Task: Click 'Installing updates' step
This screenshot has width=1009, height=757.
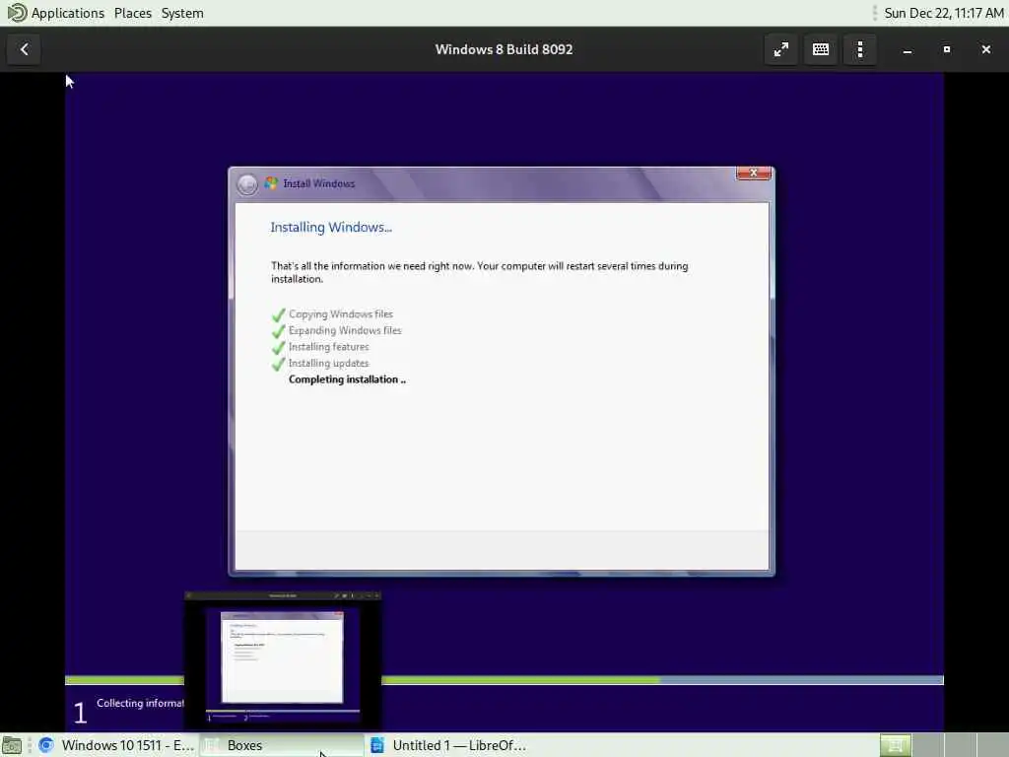Action: tap(328, 363)
